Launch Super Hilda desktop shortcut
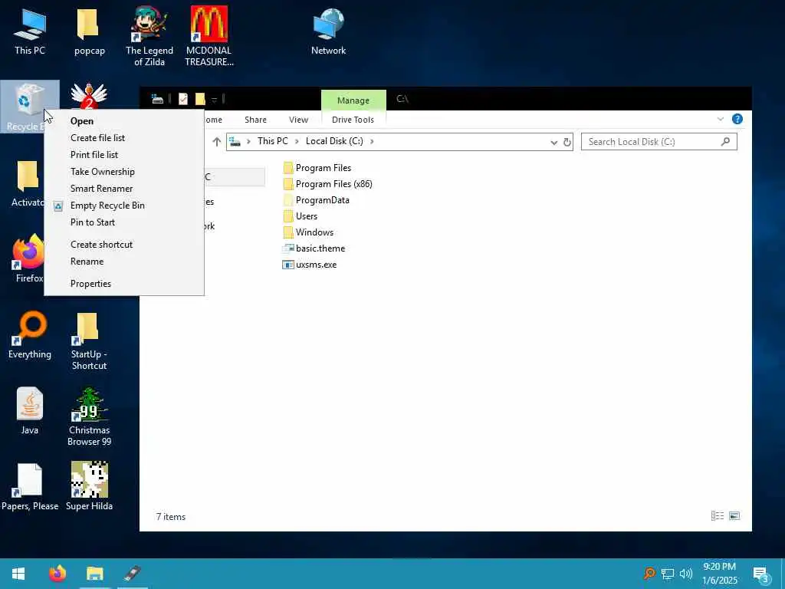 (89, 487)
